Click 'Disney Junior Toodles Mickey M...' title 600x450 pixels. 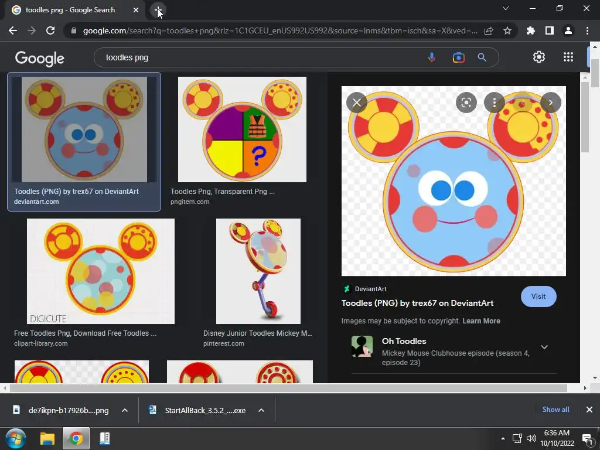click(x=258, y=333)
